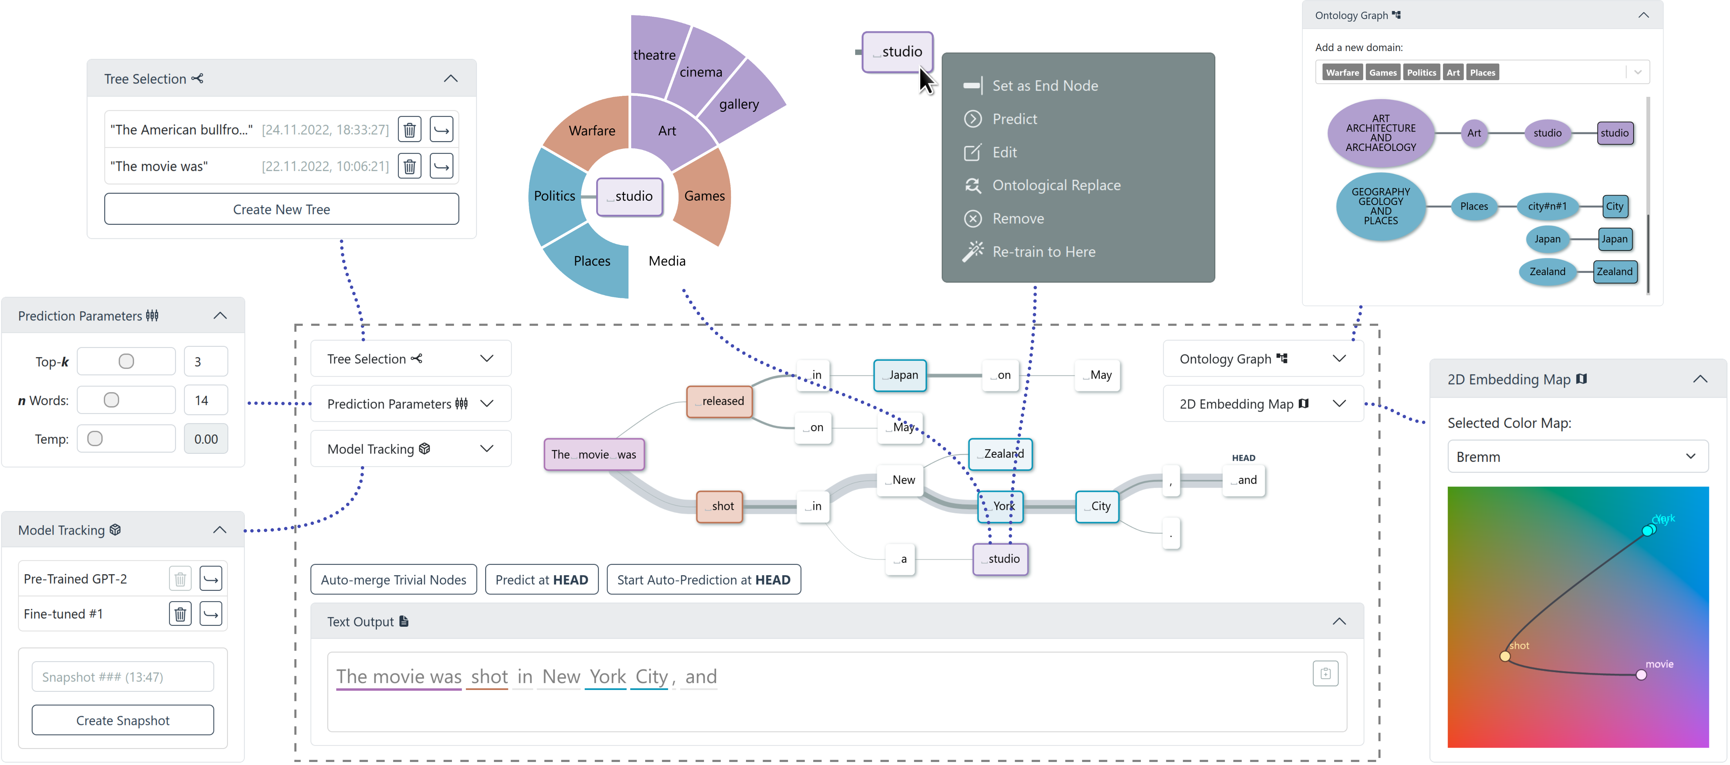Delete the "The American bullfro..." tree
The width and height of the screenshot is (1730, 765).
(x=409, y=129)
